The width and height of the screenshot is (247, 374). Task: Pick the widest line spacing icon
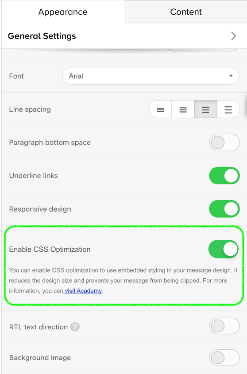(x=228, y=109)
